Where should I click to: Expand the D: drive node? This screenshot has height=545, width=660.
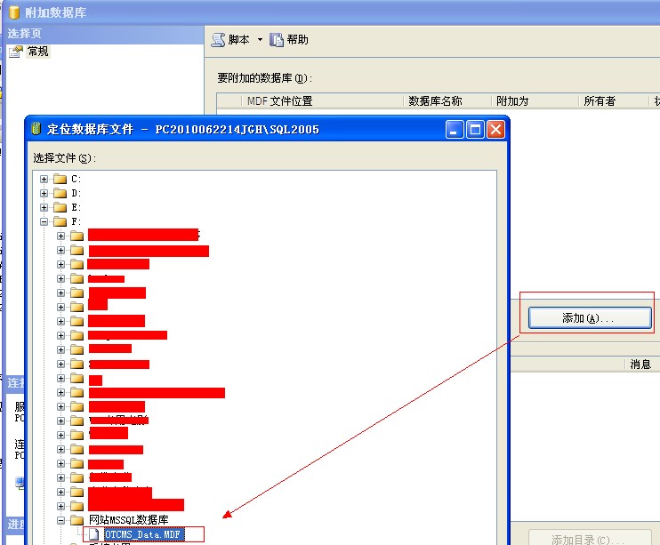tap(44, 193)
